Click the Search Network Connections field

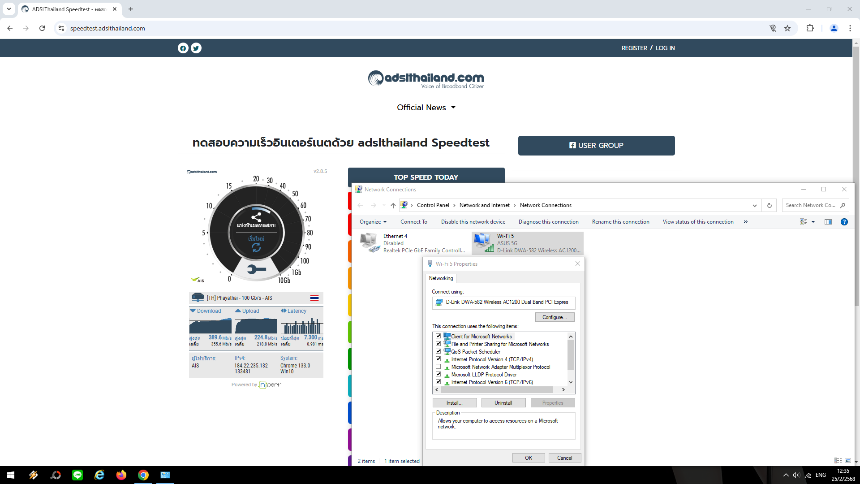click(811, 205)
